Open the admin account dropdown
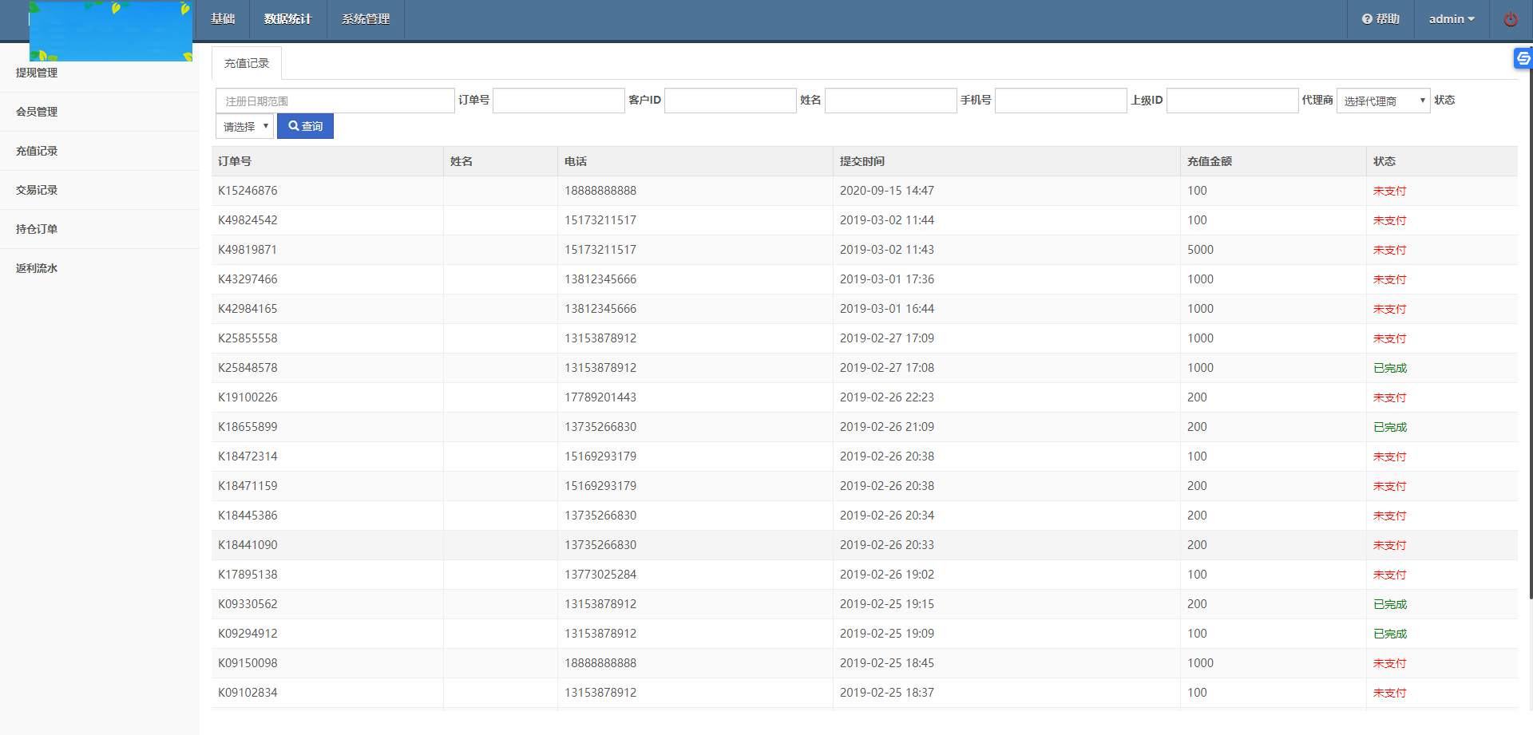 pyautogui.click(x=1452, y=18)
